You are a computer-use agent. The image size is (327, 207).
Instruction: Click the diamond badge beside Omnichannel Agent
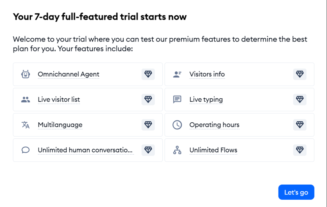point(148,74)
